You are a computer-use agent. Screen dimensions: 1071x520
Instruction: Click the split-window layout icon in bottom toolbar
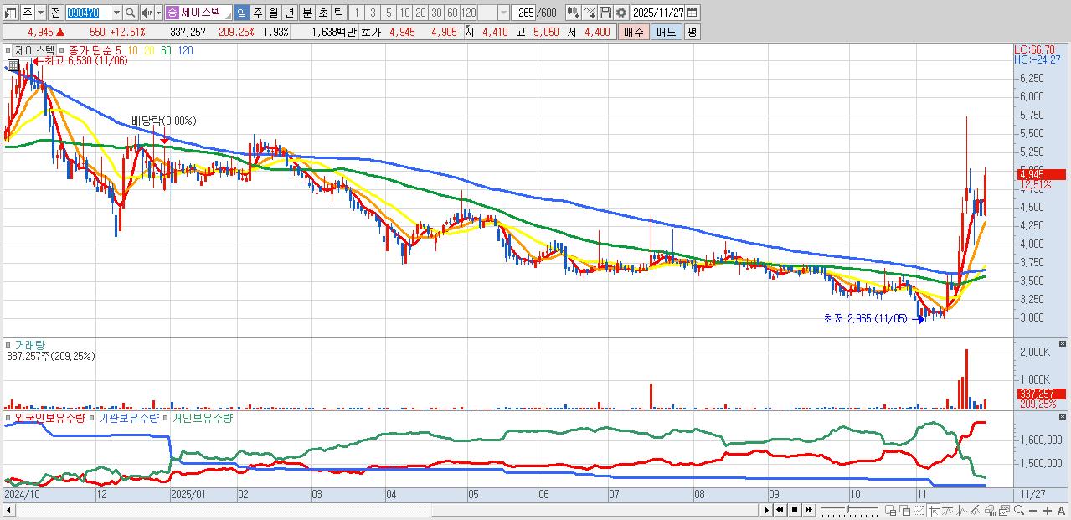point(890,510)
